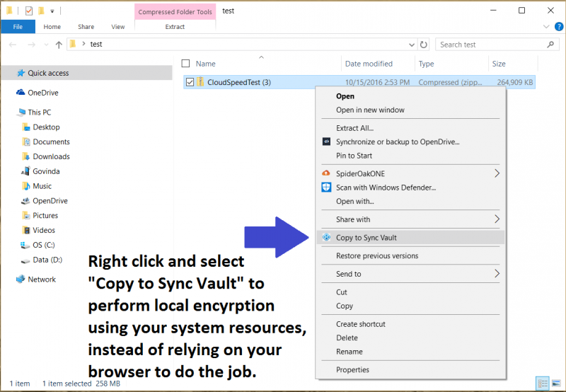Choose Rename from context menu
This screenshot has width=566, height=392.
pyautogui.click(x=410, y=352)
